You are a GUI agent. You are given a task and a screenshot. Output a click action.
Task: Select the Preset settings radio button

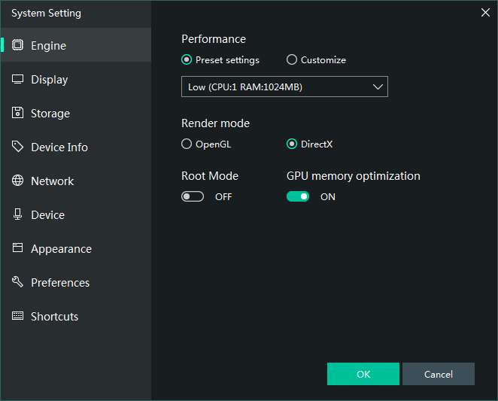187,60
